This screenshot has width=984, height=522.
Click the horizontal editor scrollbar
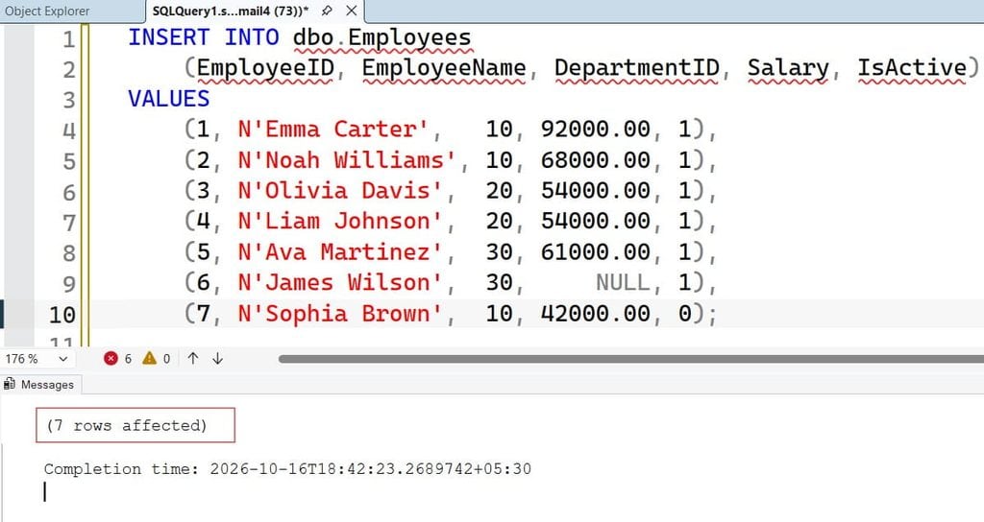(630, 359)
